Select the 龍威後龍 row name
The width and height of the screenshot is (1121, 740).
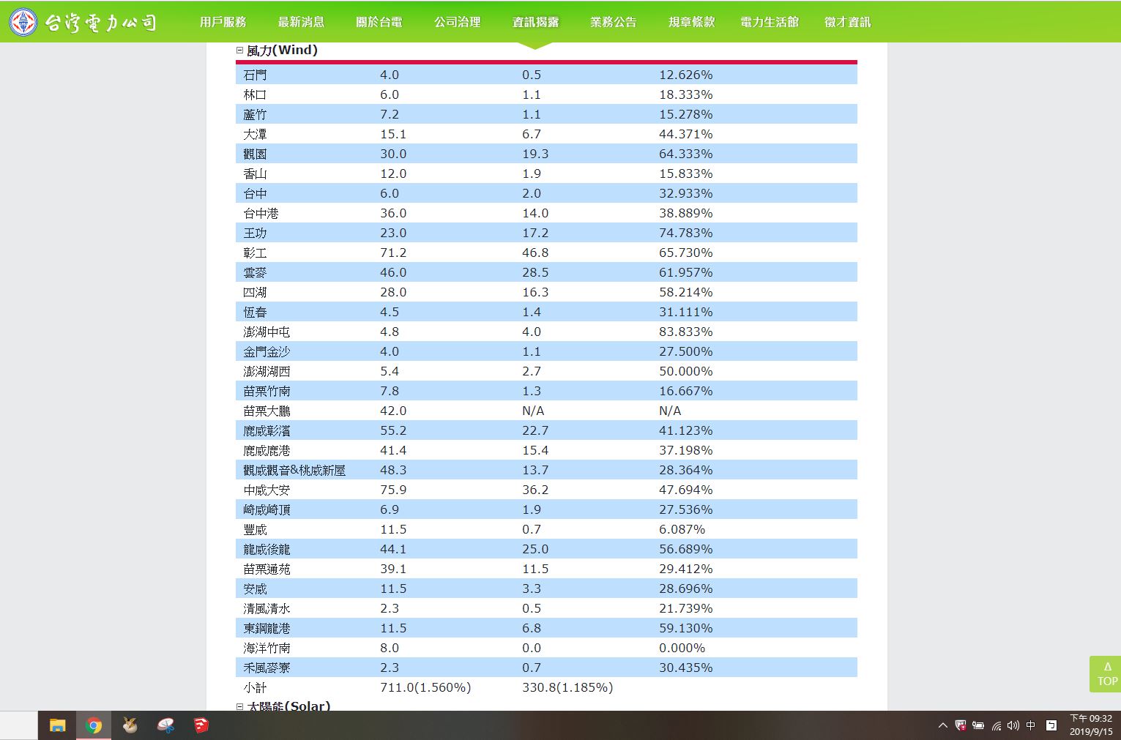coord(267,549)
